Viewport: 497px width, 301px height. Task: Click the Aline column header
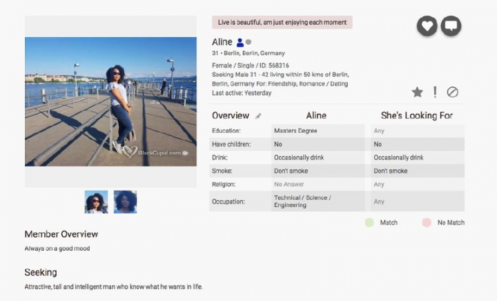click(x=316, y=116)
